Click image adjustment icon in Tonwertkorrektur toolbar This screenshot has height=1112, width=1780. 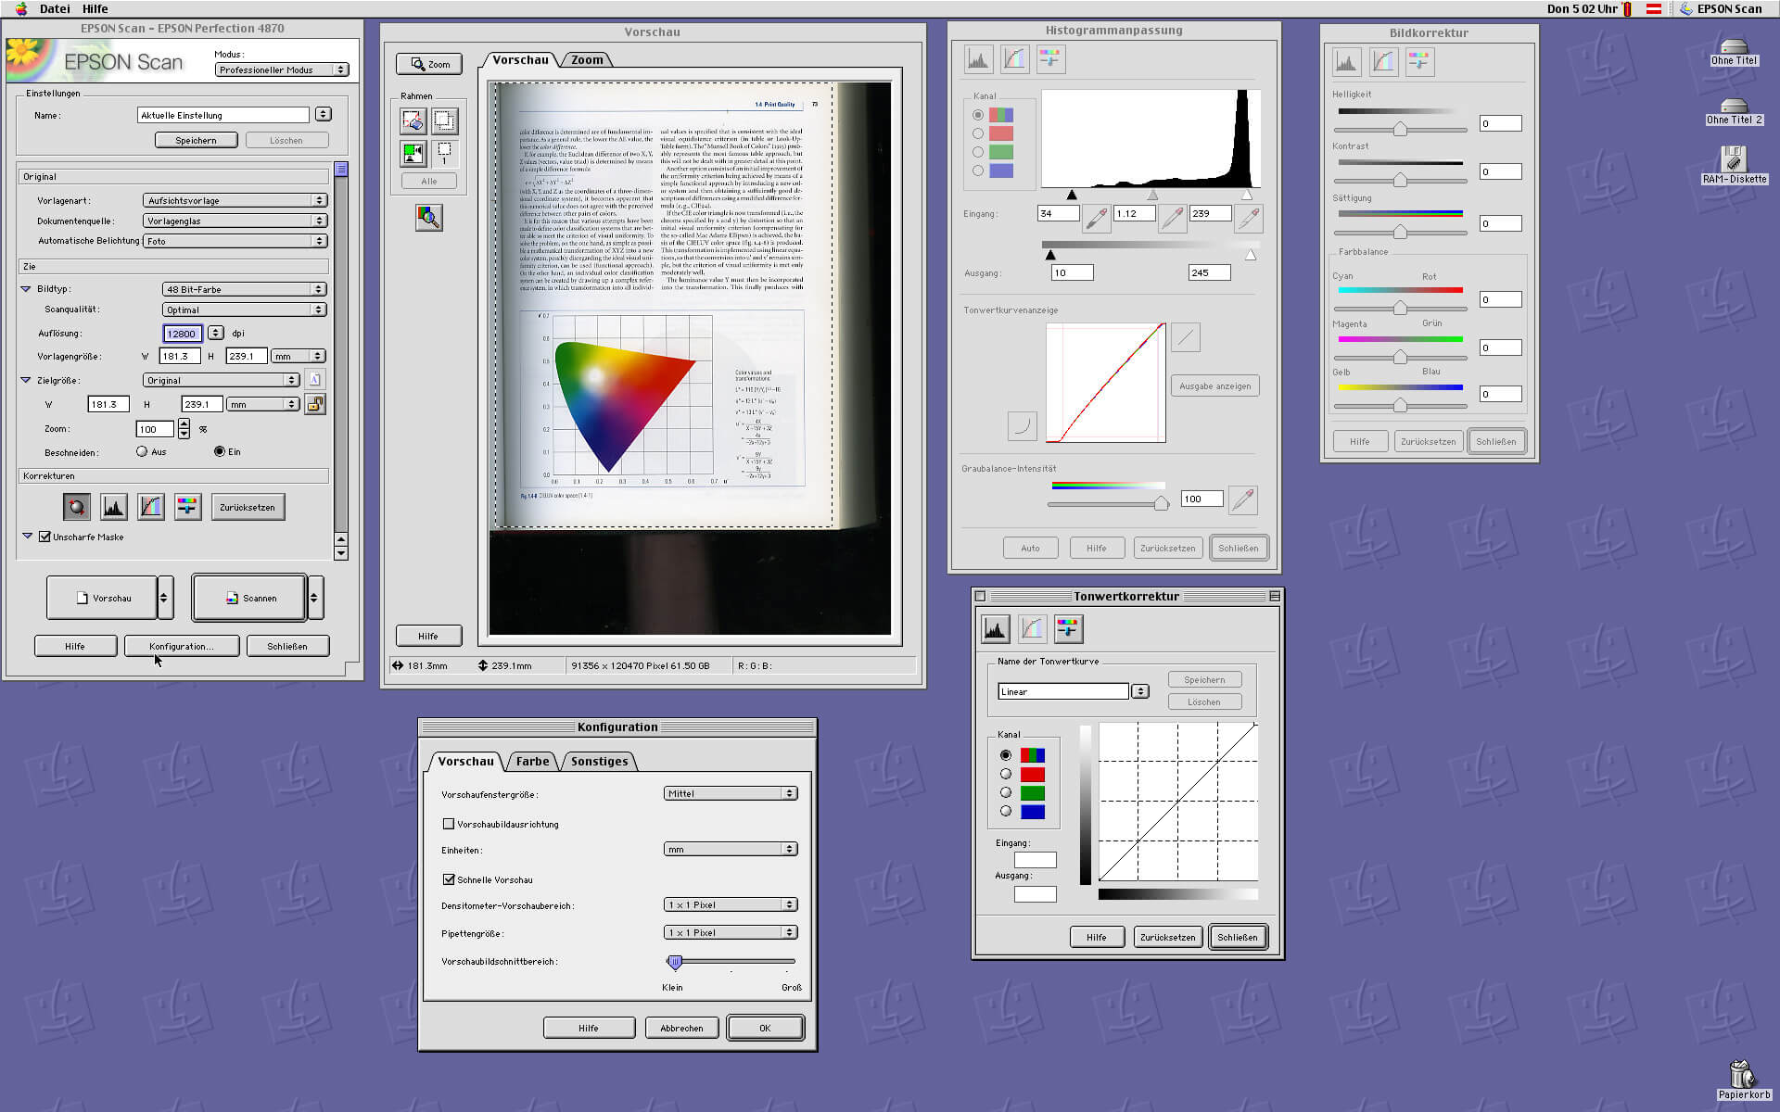[x=1069, y=629]
